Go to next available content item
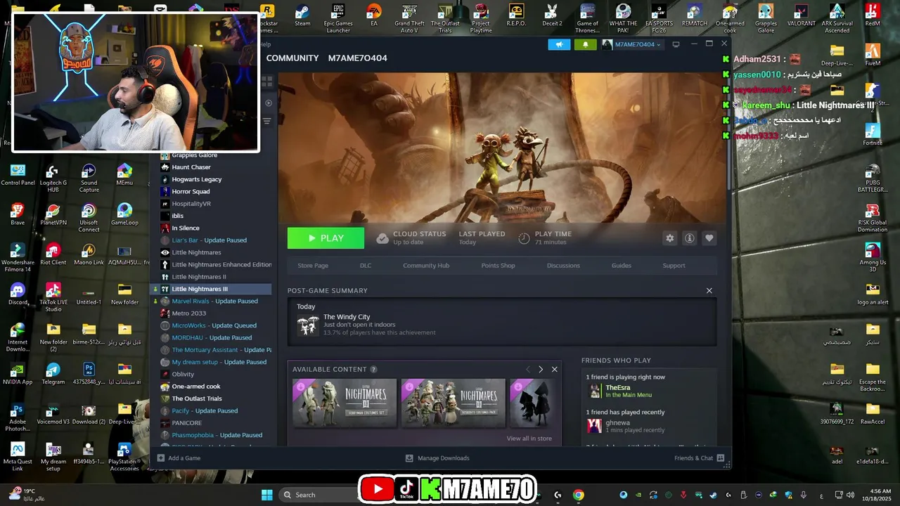This screenshot has height=506, width=900. click(540, 370)
